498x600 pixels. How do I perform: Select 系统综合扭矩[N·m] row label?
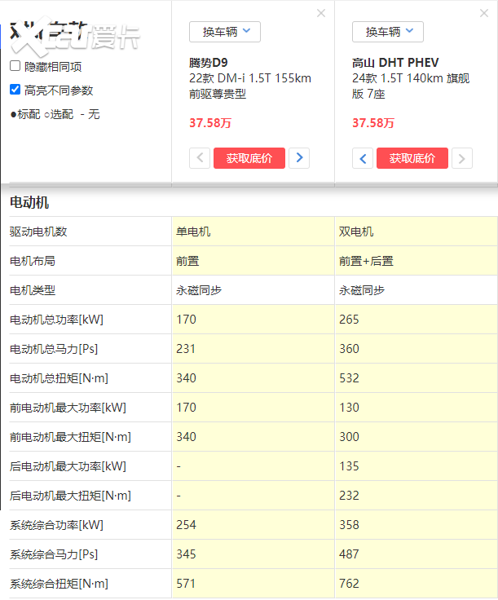tap(59, 584)
